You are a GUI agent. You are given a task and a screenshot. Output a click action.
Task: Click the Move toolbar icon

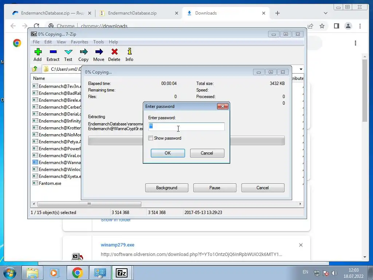[x=99, y=55]
